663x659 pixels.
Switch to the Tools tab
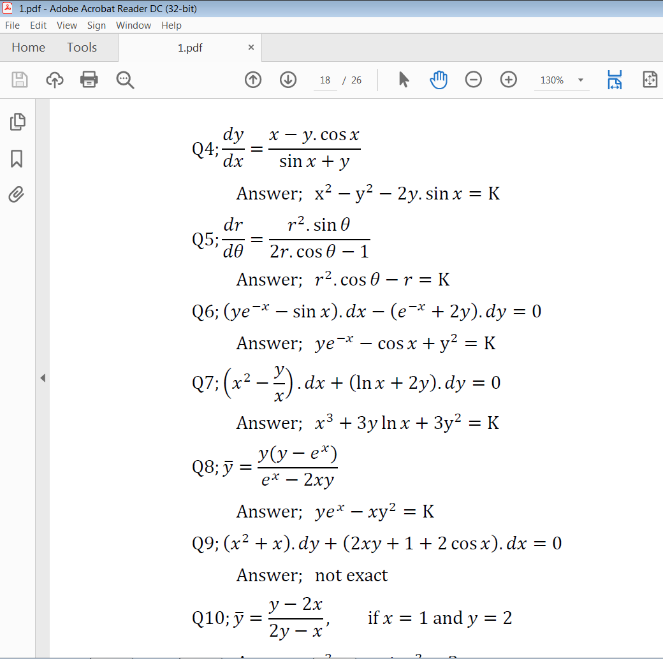(82, 47)
